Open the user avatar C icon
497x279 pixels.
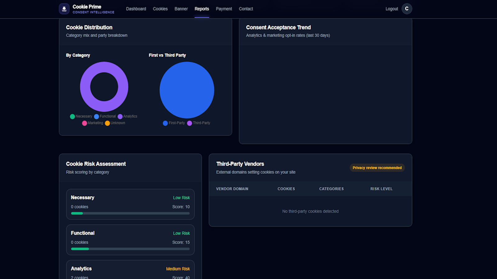click(407, 9)
